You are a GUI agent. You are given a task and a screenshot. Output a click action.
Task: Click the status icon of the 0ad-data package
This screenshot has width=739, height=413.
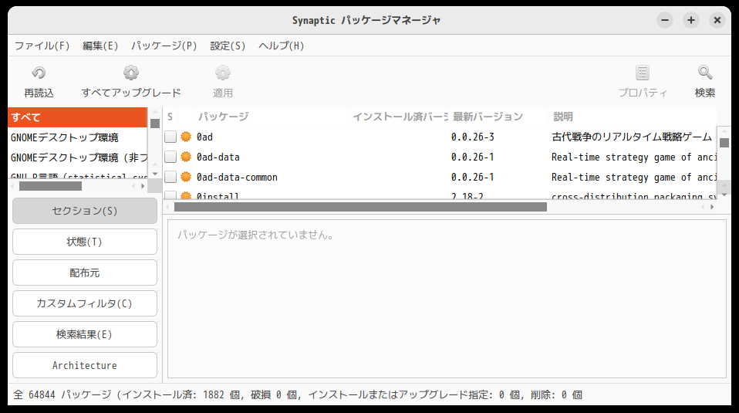(186, 157)
